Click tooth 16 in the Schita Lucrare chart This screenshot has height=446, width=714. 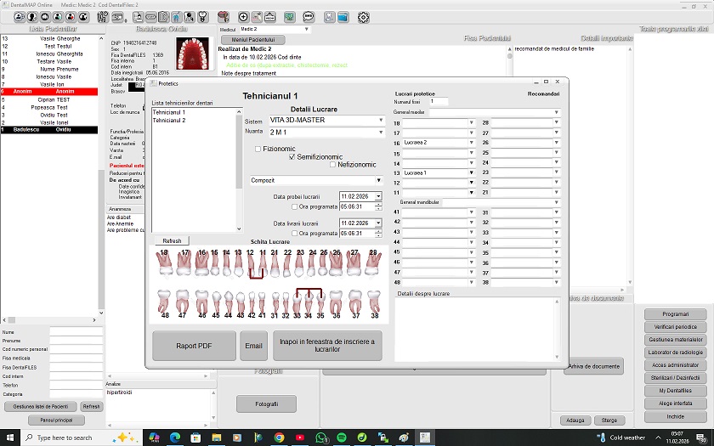pyautogui.click(x=201, y=265)
